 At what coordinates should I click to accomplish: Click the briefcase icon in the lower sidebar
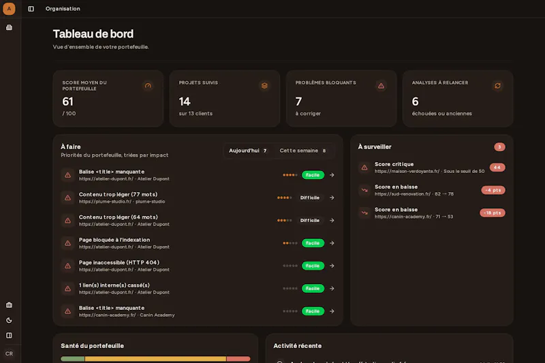tap(9, 305)
